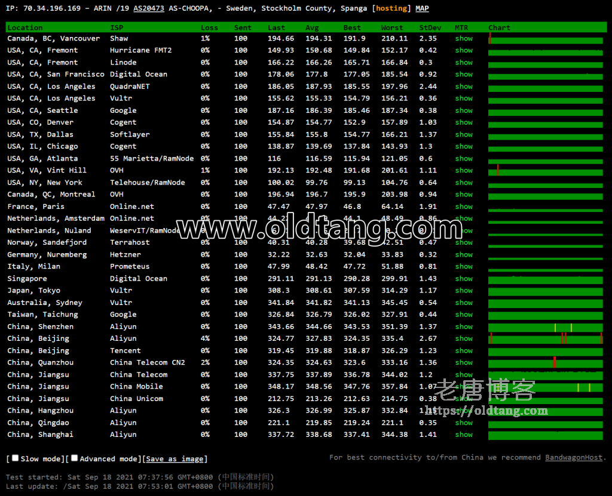612x496 pixels.
Task: Visit the BandwagonHost recommendation link
Action: 573,458
